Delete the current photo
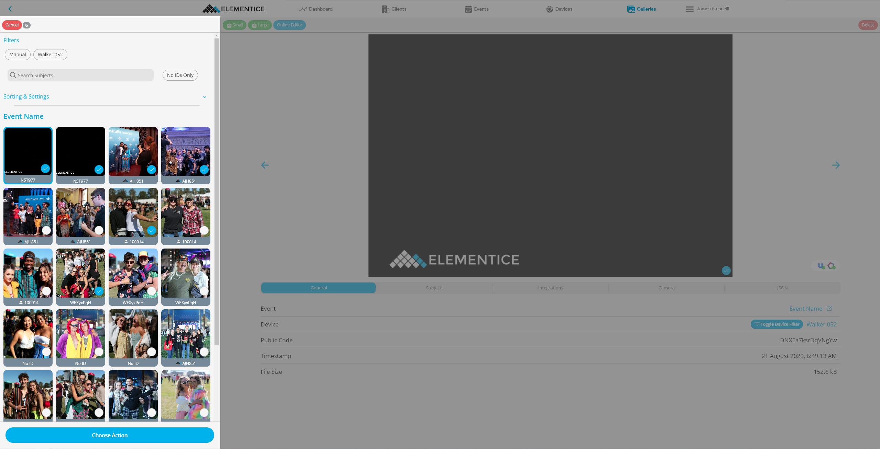880x449 pixels. [868, 25]
